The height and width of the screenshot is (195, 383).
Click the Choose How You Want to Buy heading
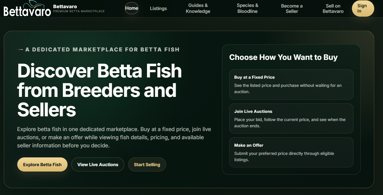pos(283,57)
